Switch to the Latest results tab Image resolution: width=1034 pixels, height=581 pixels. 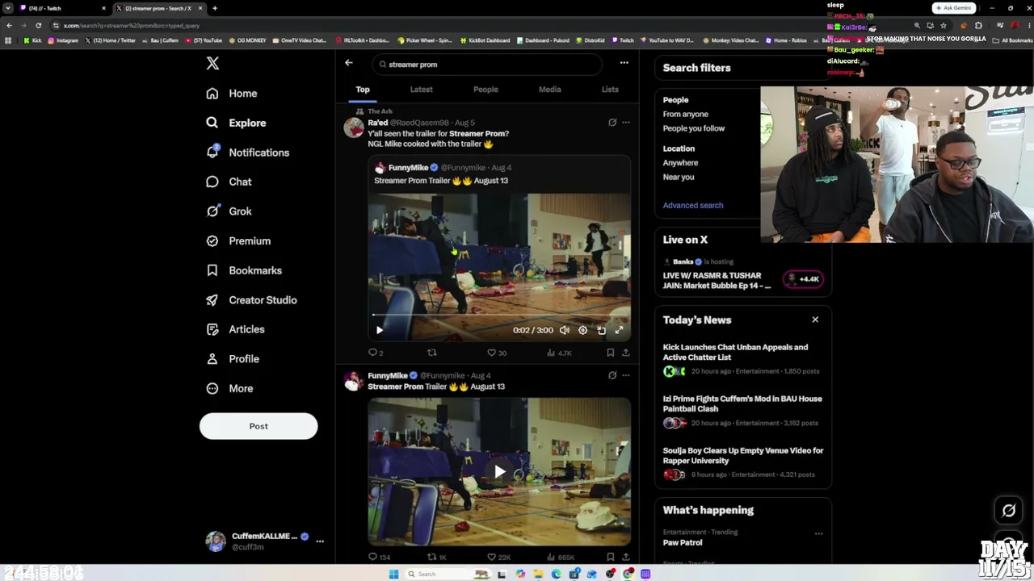click(x=421, y=90)
